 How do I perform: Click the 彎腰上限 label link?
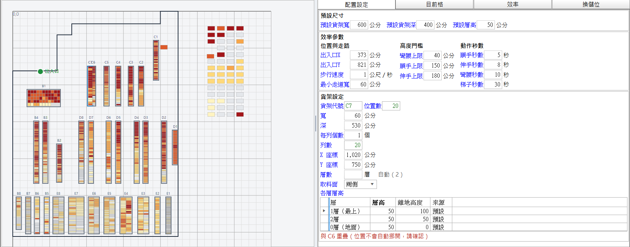pyautogui.click(x=411, y=56)
